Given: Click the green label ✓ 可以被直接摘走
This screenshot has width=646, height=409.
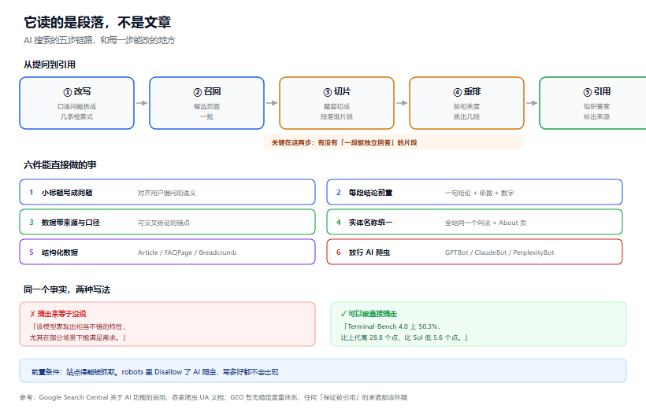Looking at the screenshot, I should [369, 314].
